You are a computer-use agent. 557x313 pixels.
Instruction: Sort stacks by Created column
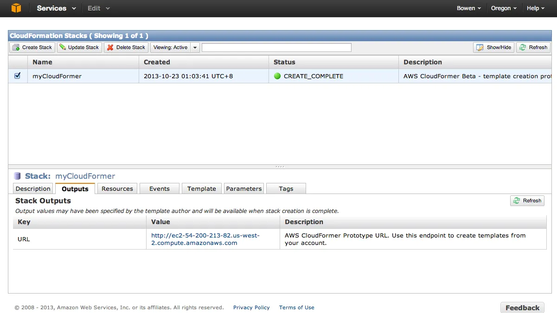[204, 62]
